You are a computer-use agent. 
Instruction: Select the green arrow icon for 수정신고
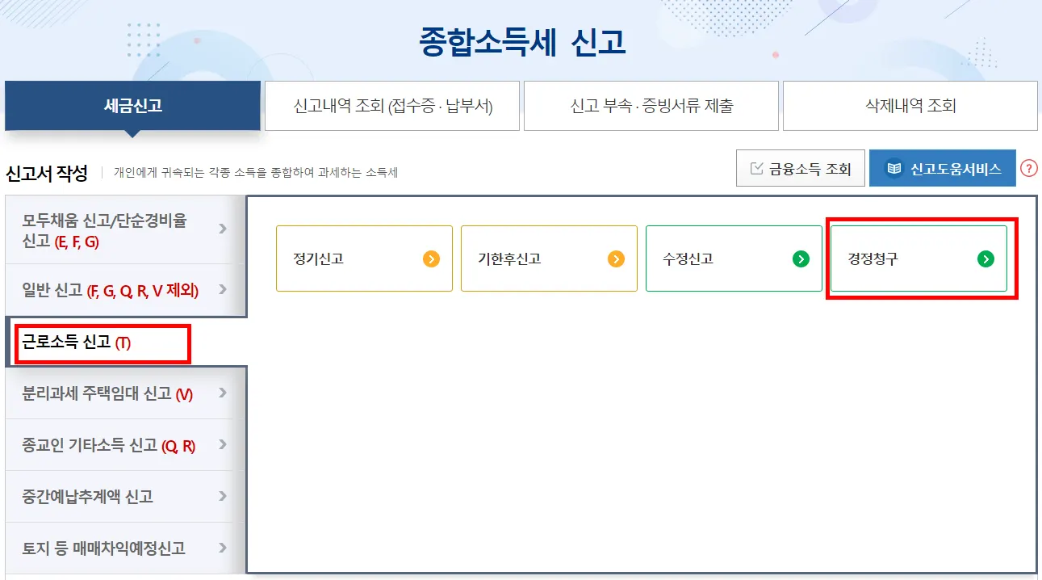(801, 258)
